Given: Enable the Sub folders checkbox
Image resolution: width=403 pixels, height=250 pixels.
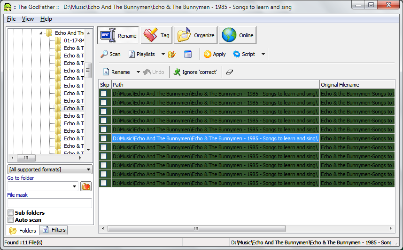Looking at the screenshot, I should [x=10, y=213].
